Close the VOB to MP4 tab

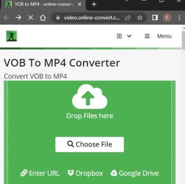[x=79, y=4]
